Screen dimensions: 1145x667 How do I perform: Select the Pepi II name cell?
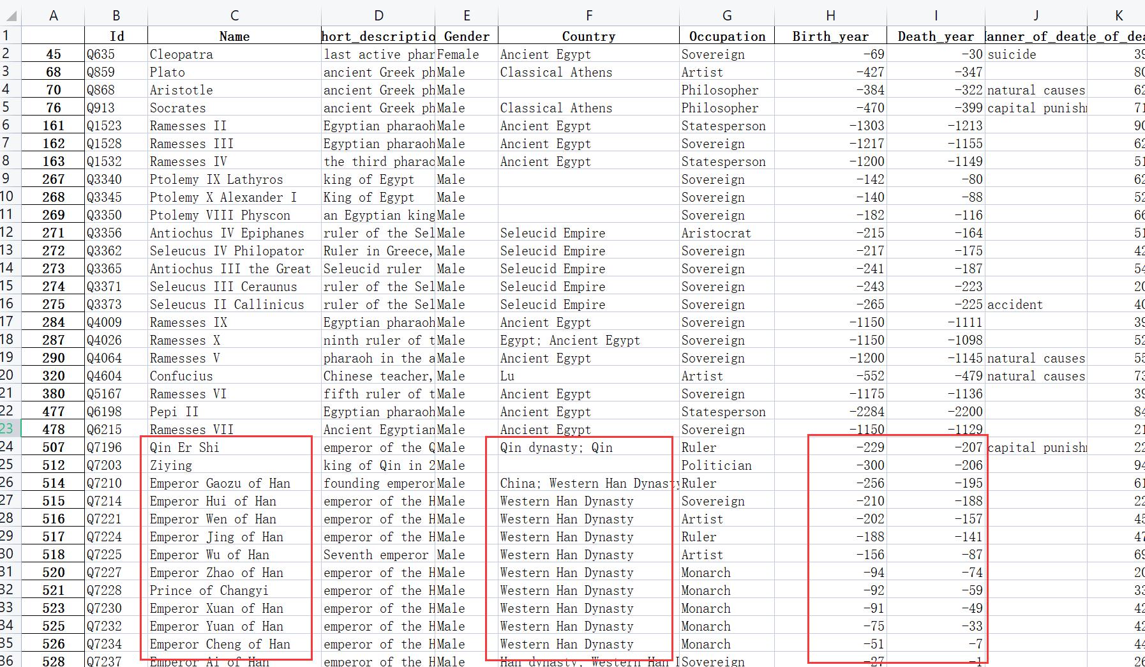[234, 412]
